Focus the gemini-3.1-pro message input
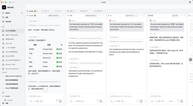 pos(126,96)
